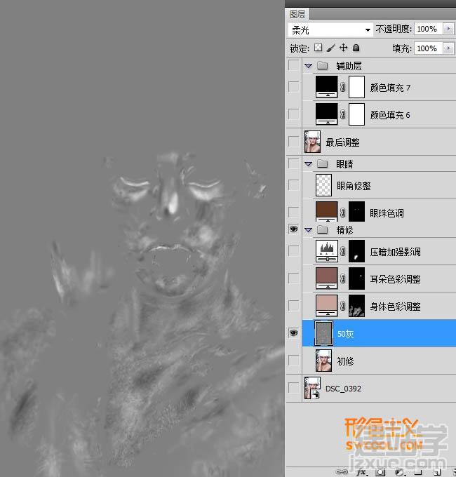Click the color swatch of 身体色彩调整
456x477 pixels.
point(327,305)
